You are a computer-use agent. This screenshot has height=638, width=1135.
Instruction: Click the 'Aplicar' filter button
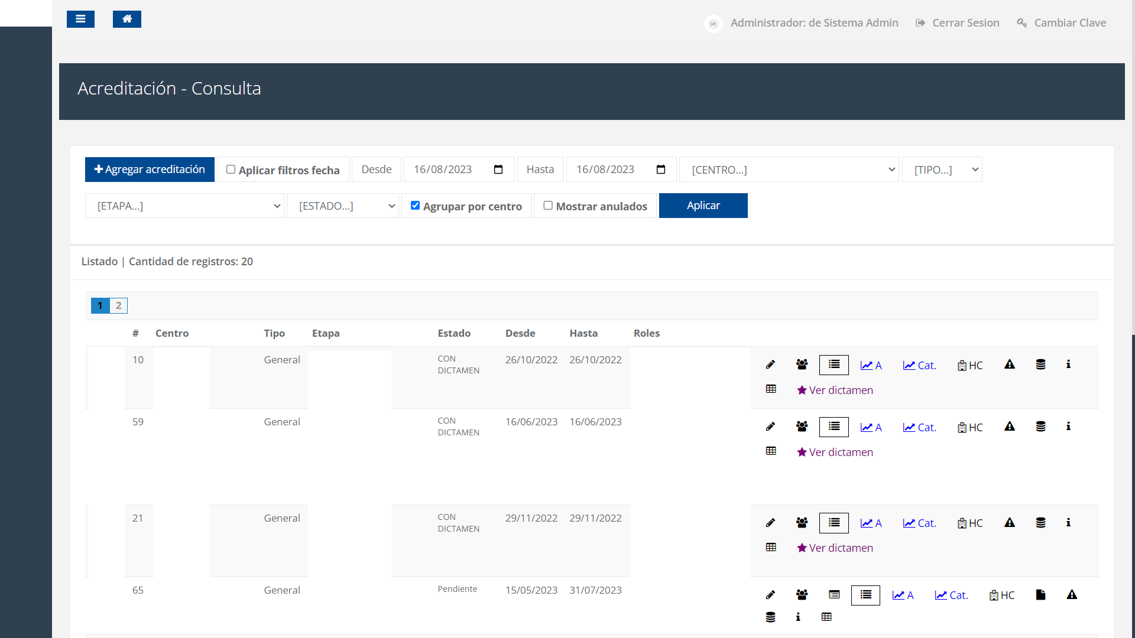(703, 206)
